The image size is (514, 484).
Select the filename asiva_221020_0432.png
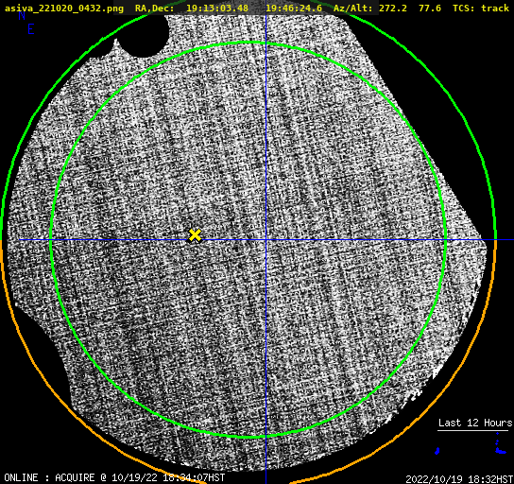(64, 9)
